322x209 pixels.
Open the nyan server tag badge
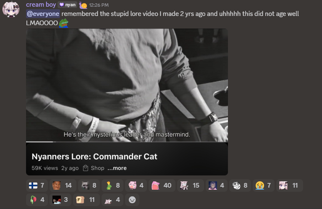click(67, 5)
